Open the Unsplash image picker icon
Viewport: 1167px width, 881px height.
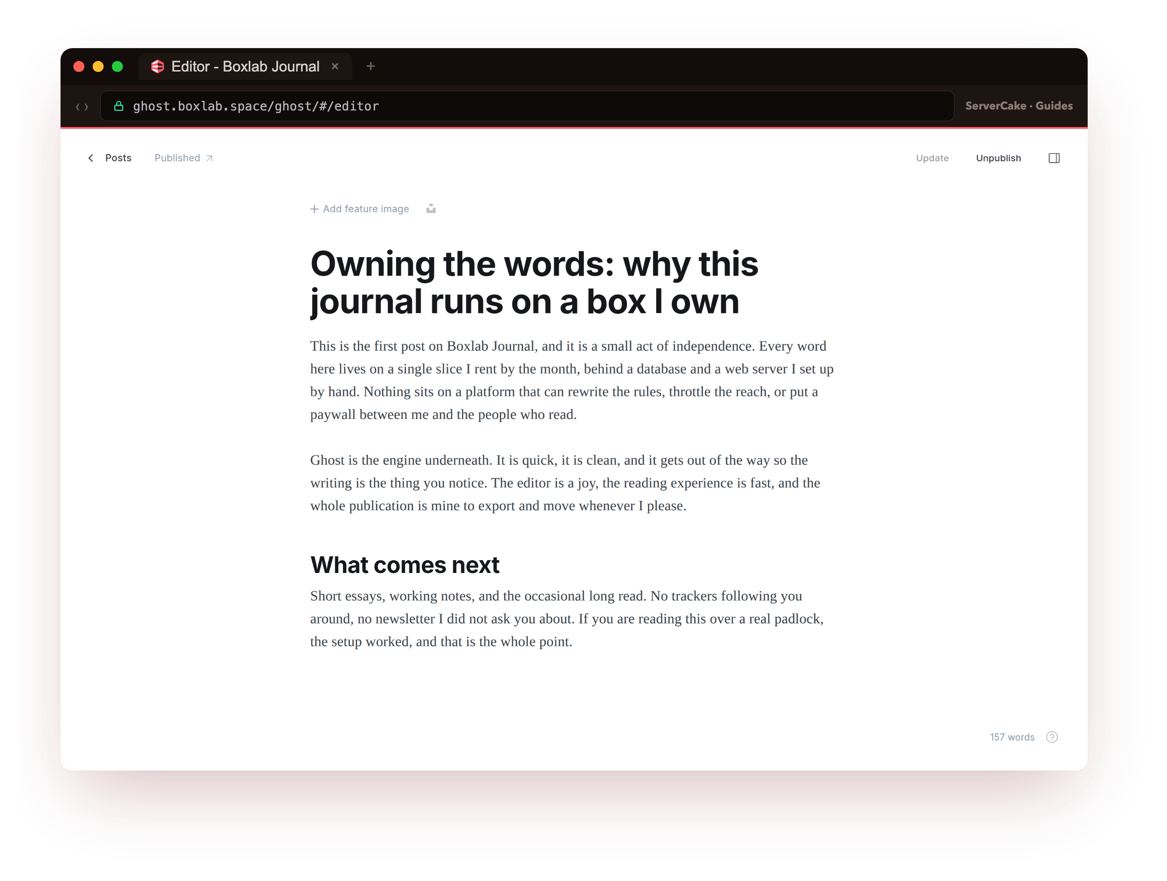(431, 209)
